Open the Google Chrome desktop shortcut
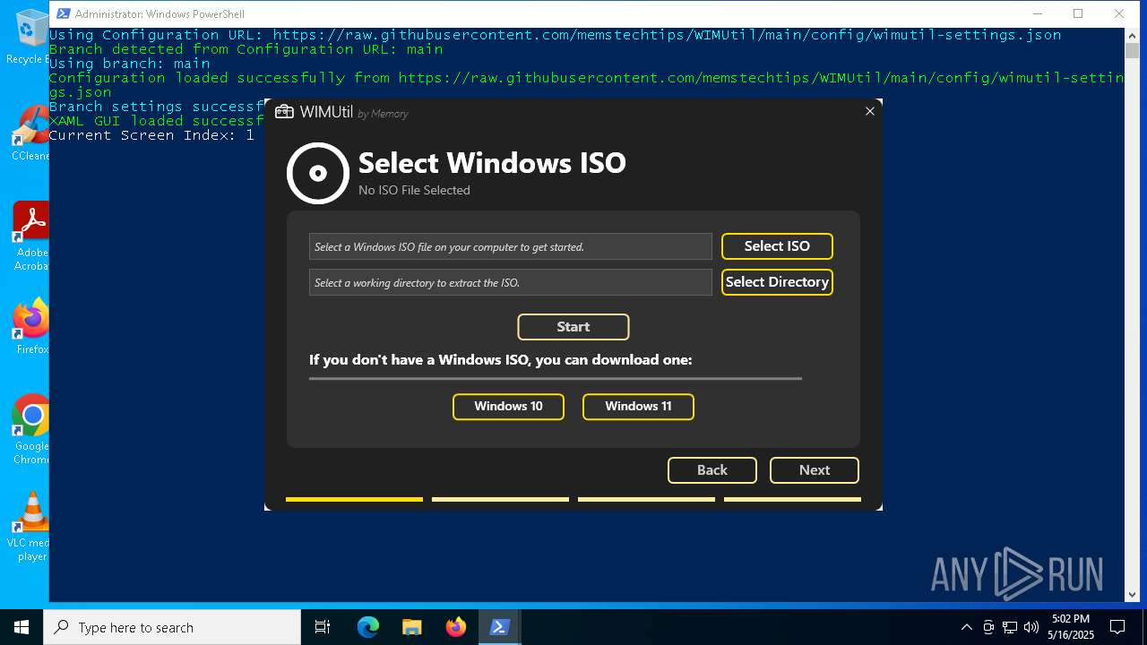 point(31,430)
